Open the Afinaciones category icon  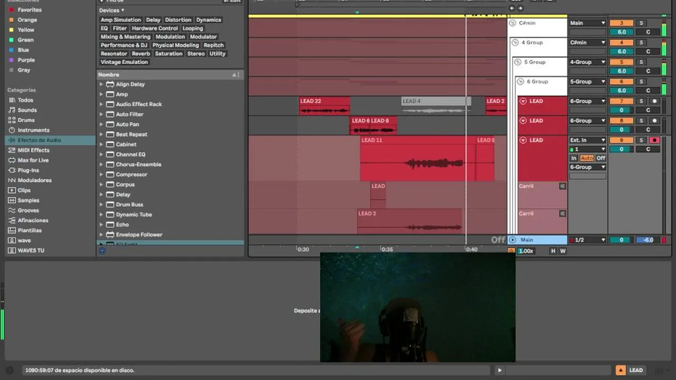[x=12, y=220]
